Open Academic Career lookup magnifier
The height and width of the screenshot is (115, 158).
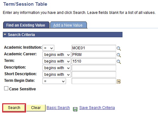click(119, 55)
